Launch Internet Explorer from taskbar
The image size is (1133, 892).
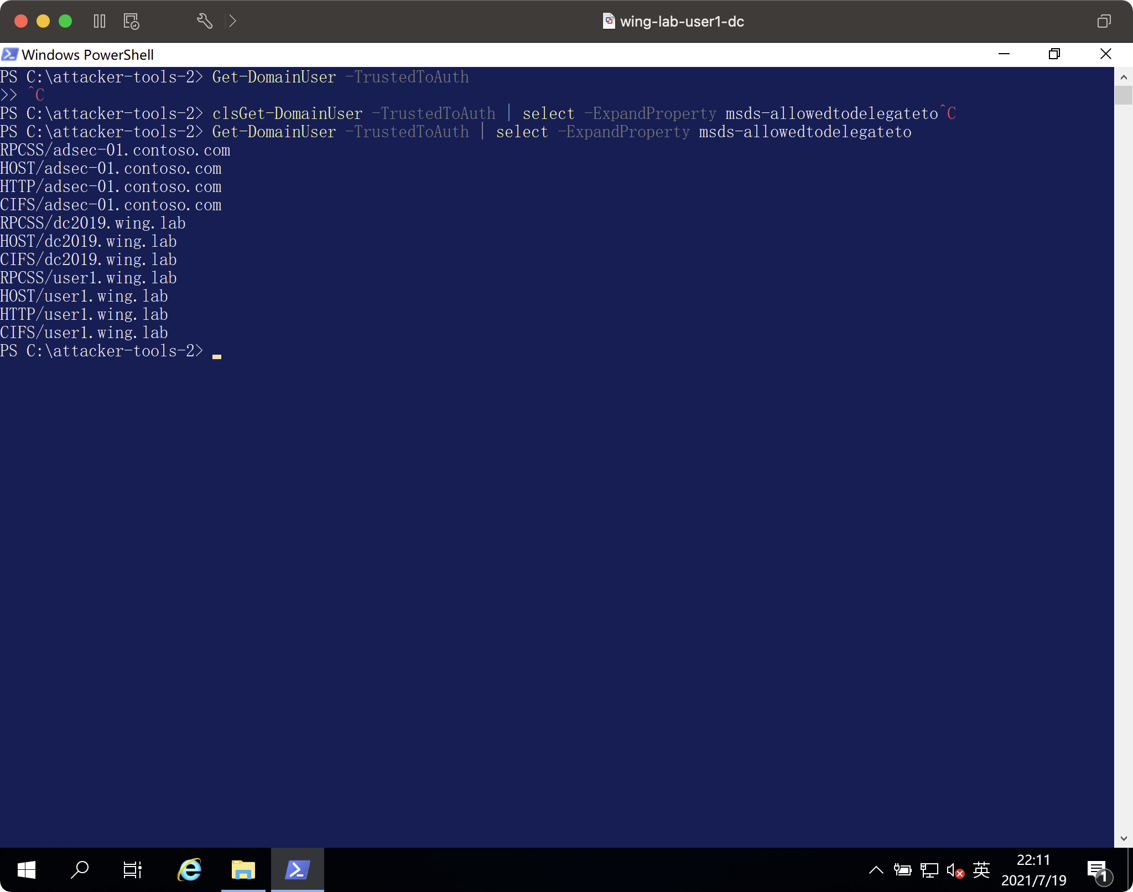(x=190, y=870)
